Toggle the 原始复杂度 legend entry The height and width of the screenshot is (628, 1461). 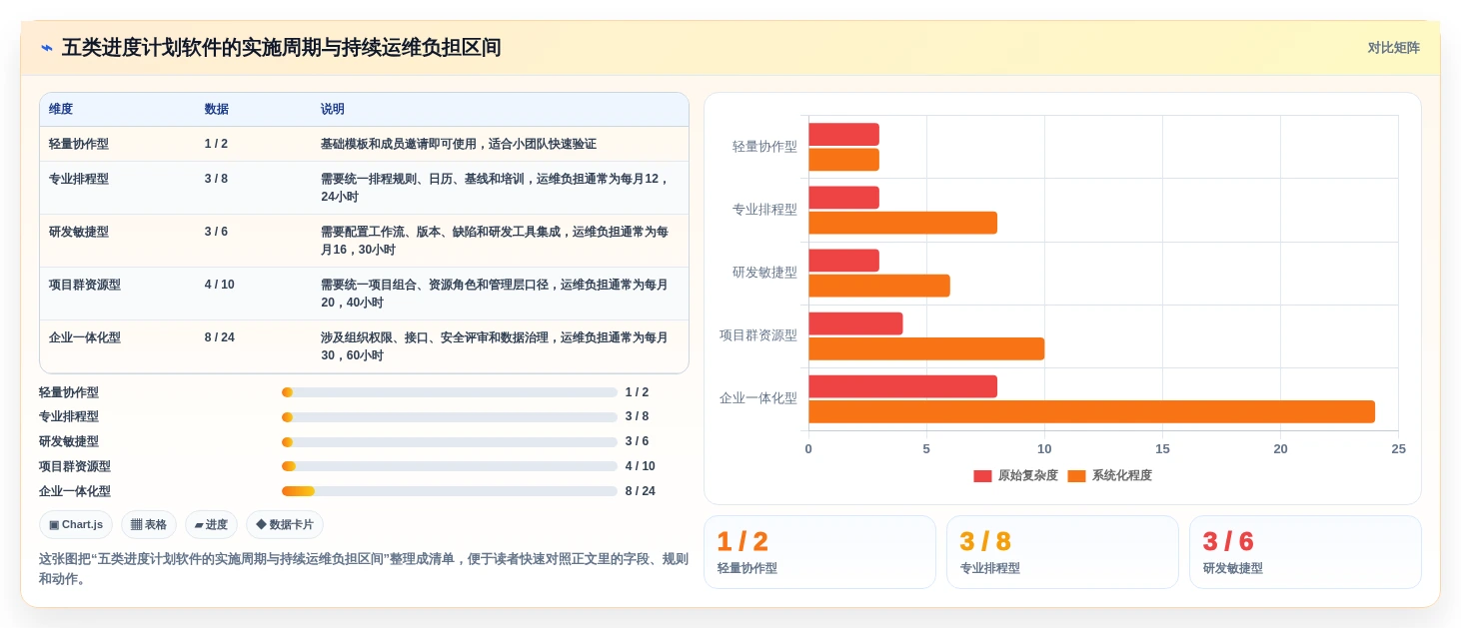1015,476
